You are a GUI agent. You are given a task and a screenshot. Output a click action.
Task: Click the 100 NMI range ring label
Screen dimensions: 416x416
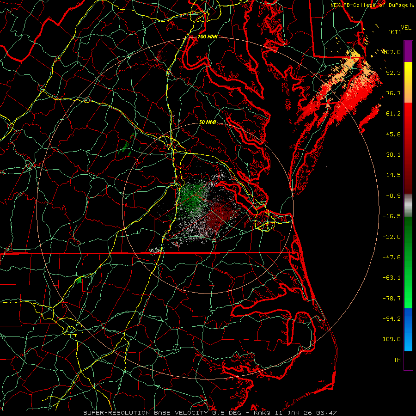208,37
